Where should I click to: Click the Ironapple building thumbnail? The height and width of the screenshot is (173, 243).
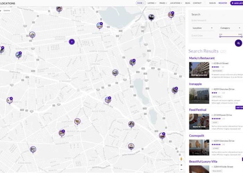coord(199,96)
